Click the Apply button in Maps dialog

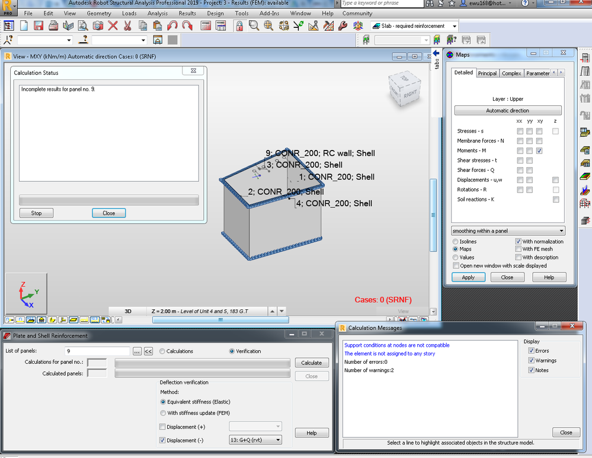point(468,277)
